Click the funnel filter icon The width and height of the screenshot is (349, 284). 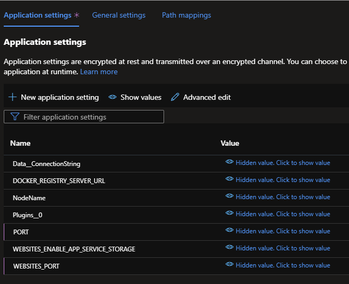pyautogui.click(x=14, y=117)
